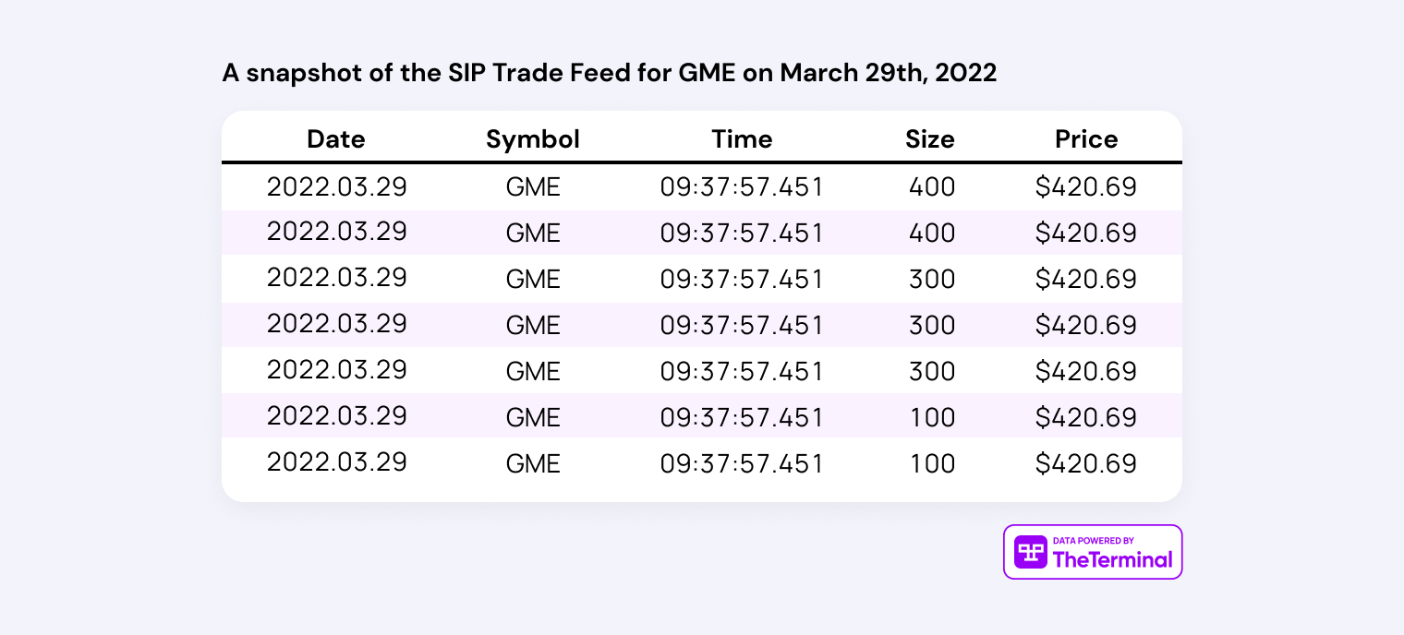Viewport: 1404px width, 635px height.
Task: Select the second row's GME symbol
Action: [x=533, y=234]
